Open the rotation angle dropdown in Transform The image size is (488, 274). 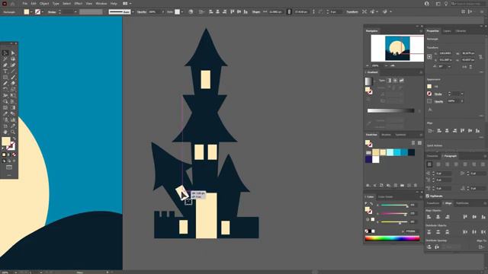tap(449, 66)
